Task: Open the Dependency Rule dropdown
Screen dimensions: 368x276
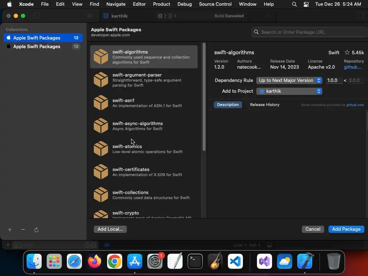Action: (289, 80)
